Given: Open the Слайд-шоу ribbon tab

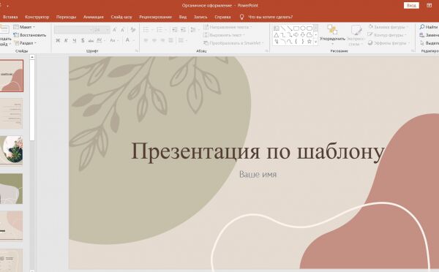Looking at the screenshot, I should [x=121, y=17].
